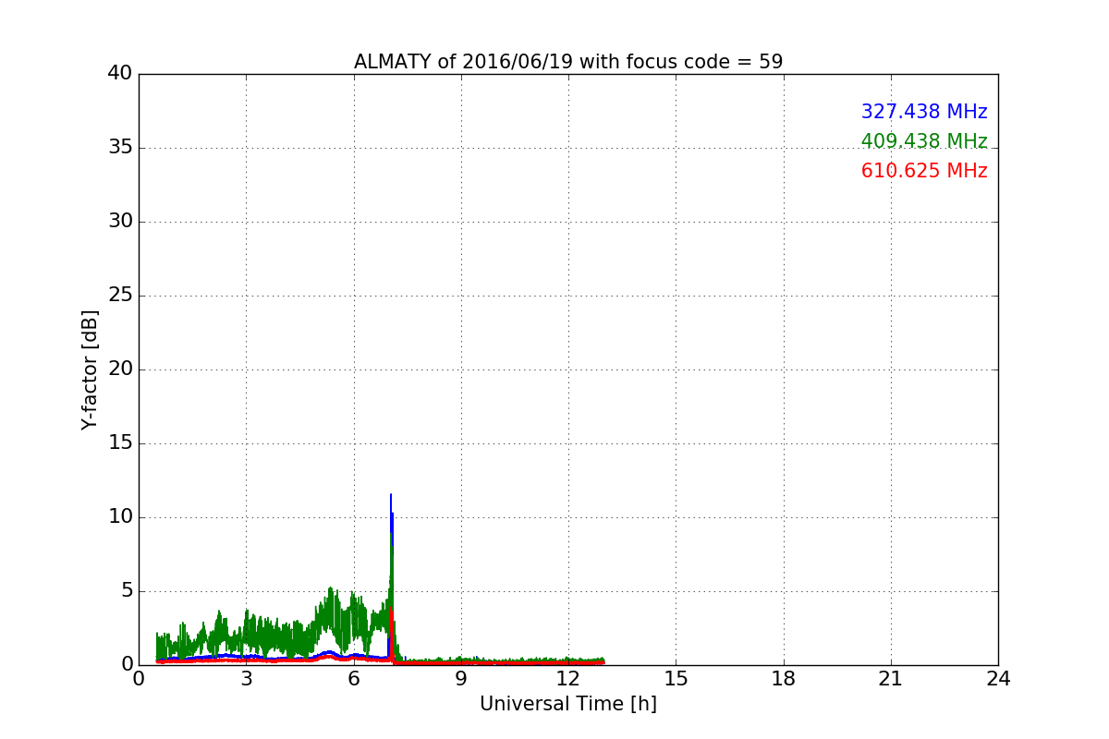This screenshot has width=1109, height=739.
Task: Click the 327.438 MHz legend label
Action: pos(924,112)
